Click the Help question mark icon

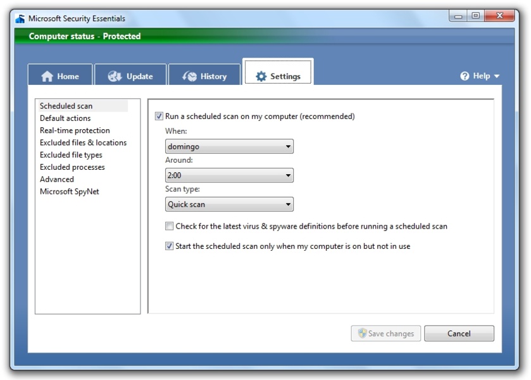click(x=465, y=76)
